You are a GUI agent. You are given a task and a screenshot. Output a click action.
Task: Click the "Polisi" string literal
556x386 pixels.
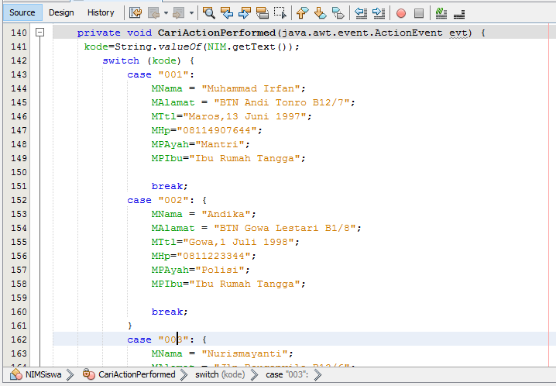pos(220,270)
